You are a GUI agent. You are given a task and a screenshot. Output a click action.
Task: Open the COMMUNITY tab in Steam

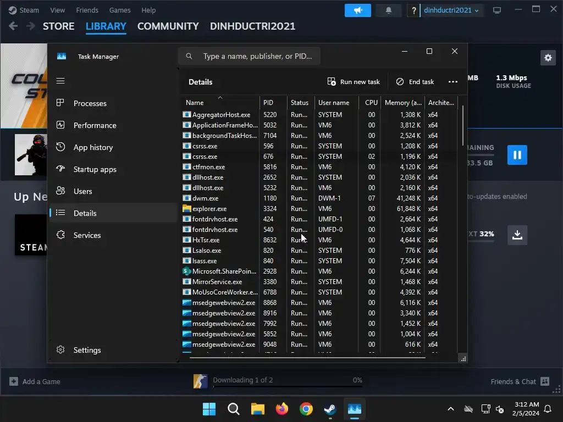(168, 26)
